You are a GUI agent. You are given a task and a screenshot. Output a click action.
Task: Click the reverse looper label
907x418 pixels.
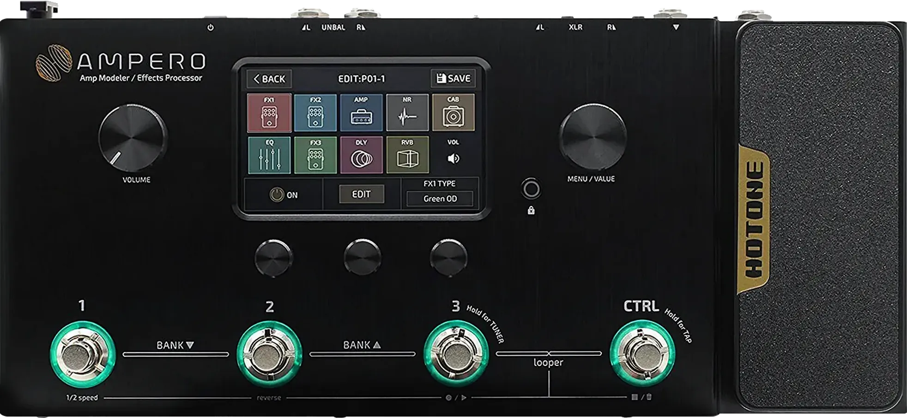(x=269, y=398)
